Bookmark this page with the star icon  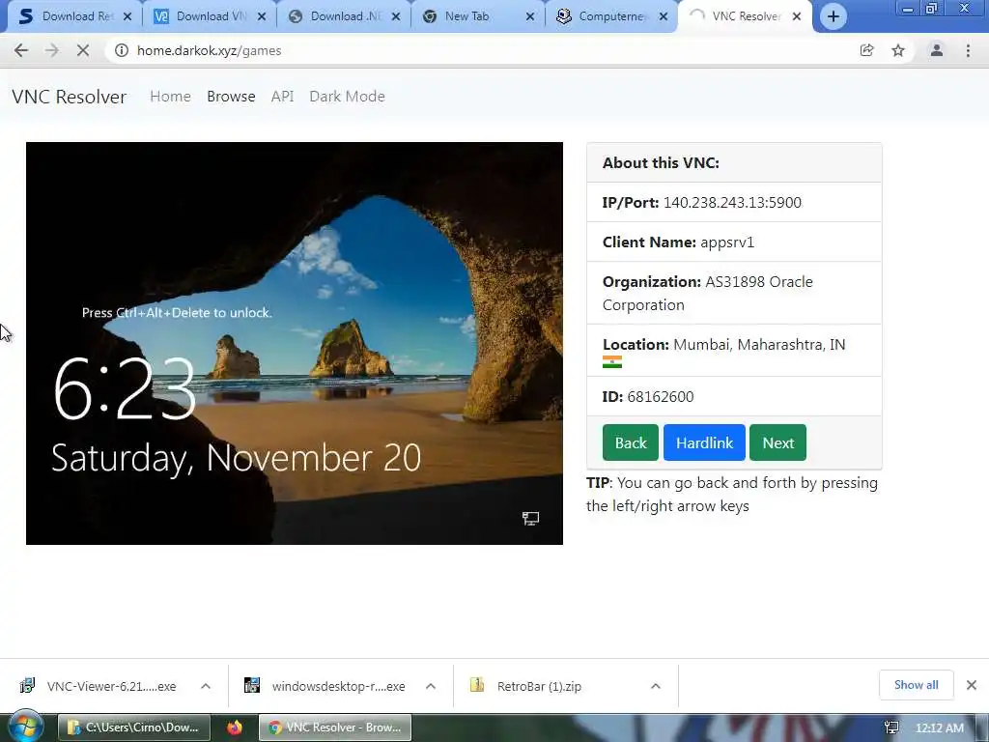(898, 50)
